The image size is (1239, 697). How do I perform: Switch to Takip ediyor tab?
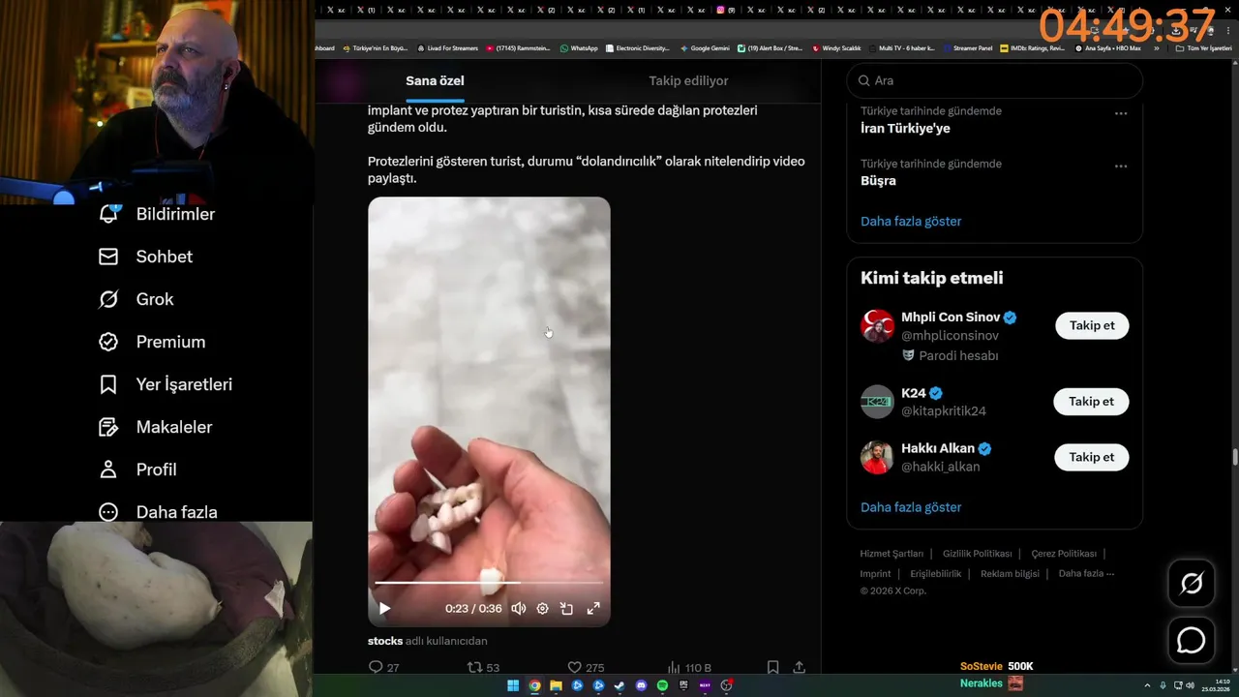(688, 81)
